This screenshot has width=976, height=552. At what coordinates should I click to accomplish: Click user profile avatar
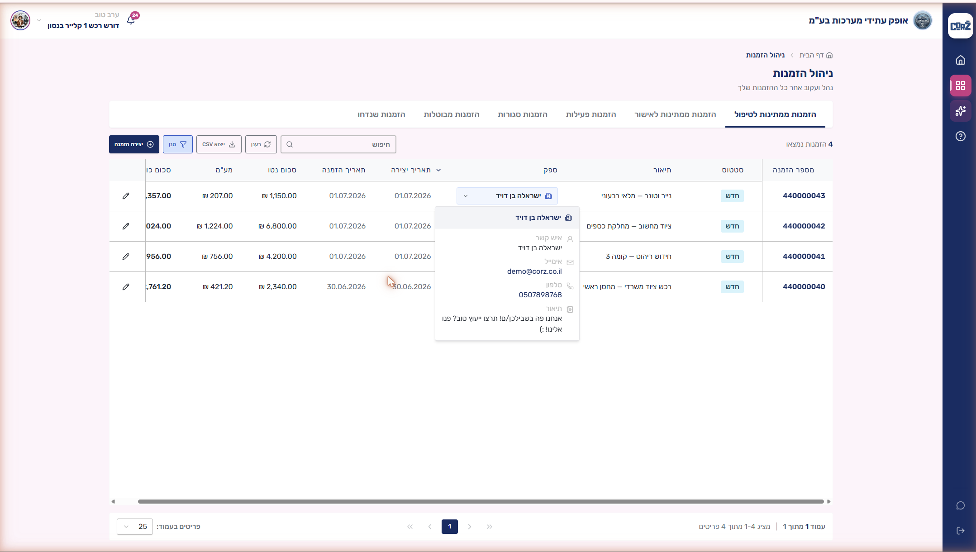(20, 20)
